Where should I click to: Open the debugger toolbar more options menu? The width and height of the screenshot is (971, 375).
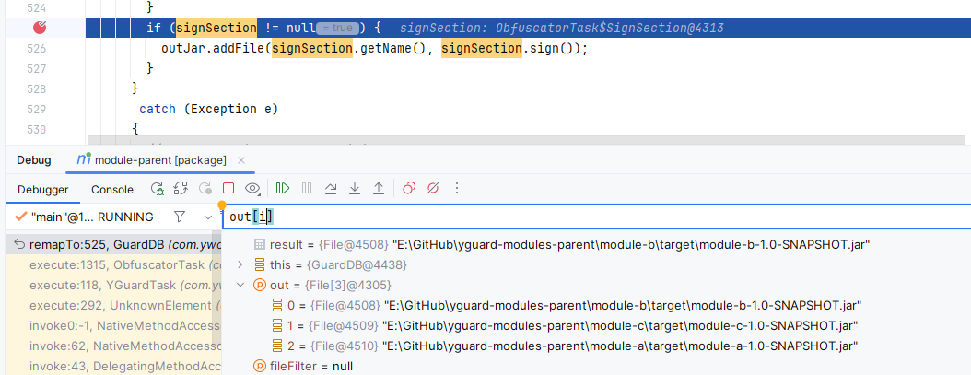point(457,189)
